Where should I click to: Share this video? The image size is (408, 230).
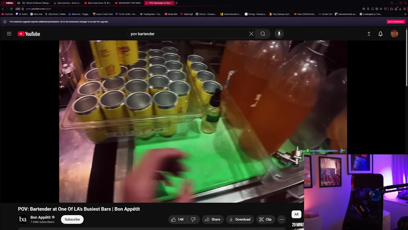pos(213,219)
